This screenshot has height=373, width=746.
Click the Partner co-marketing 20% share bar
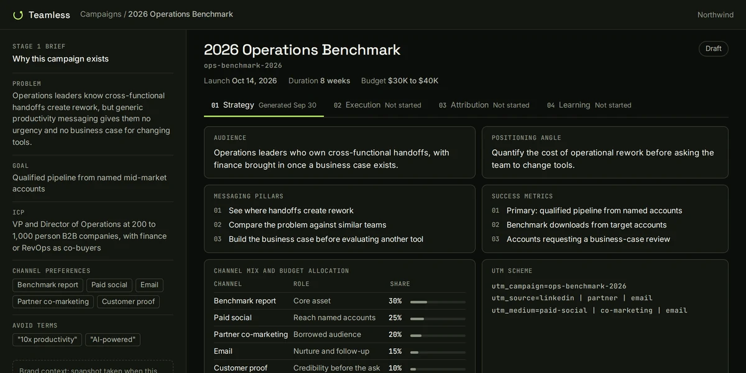[x=438, y=335]
